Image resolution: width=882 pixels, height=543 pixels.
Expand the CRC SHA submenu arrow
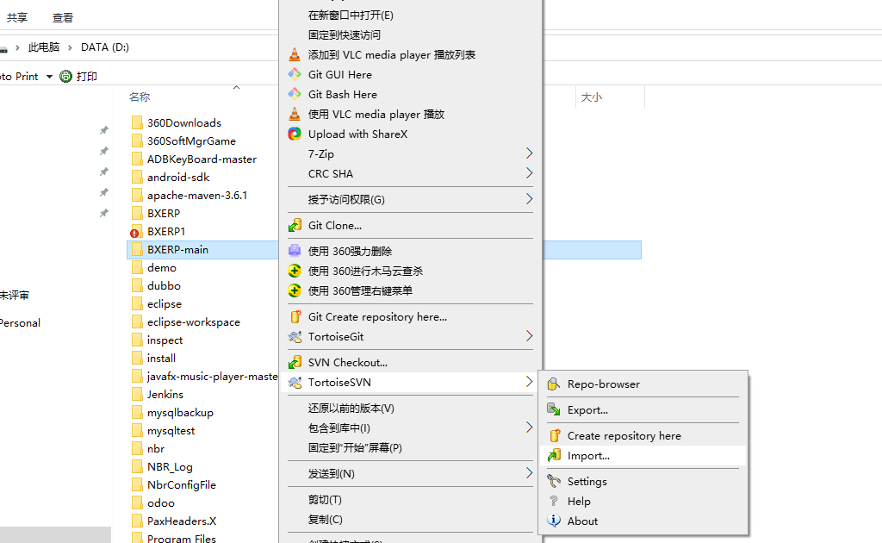(529, 172)
